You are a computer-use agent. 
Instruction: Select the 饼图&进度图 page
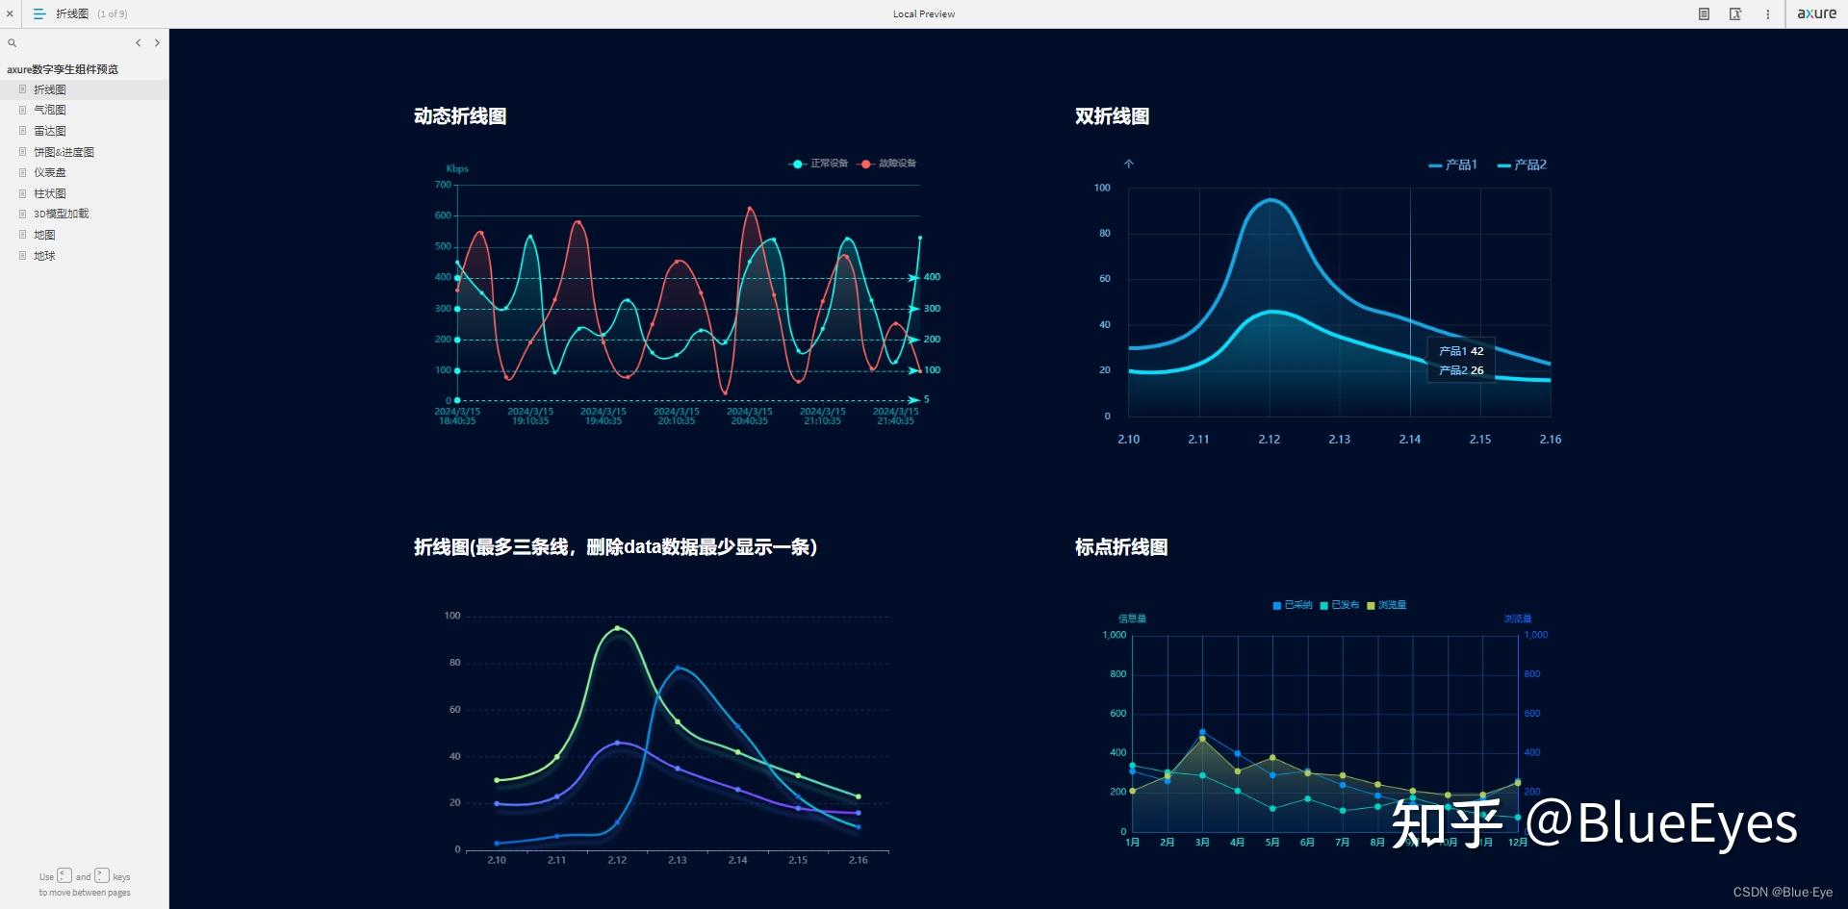coord(64,152)
